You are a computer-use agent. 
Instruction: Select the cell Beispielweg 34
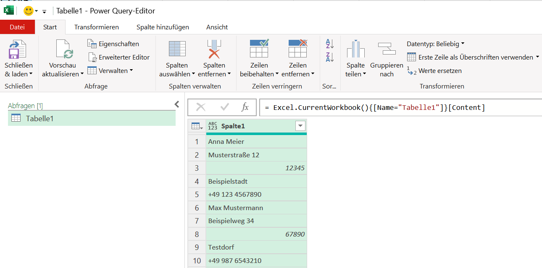click(256, 221)
